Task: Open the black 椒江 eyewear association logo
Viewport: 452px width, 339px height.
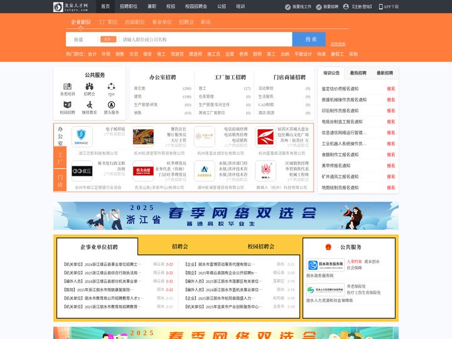Action: 82,171
